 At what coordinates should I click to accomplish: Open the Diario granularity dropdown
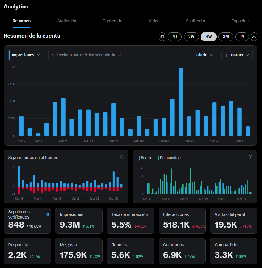click(205, 55)
